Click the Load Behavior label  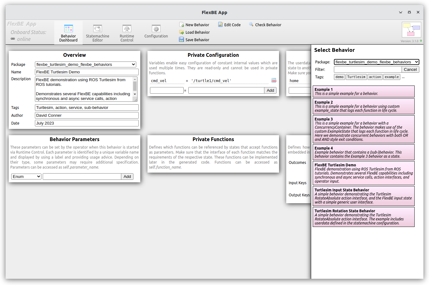click(198, 32)
